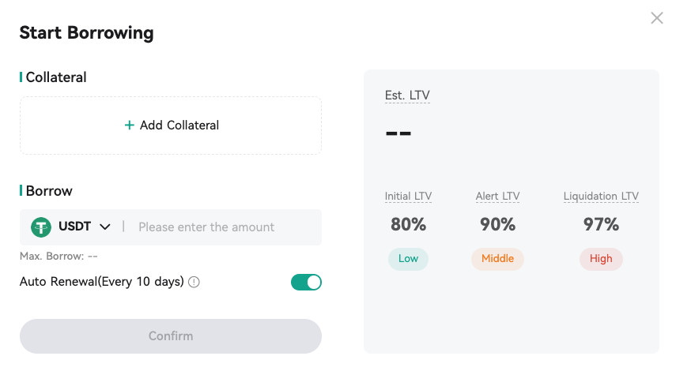Click the plus icon for Add Collateral

(x=130, y=126)
